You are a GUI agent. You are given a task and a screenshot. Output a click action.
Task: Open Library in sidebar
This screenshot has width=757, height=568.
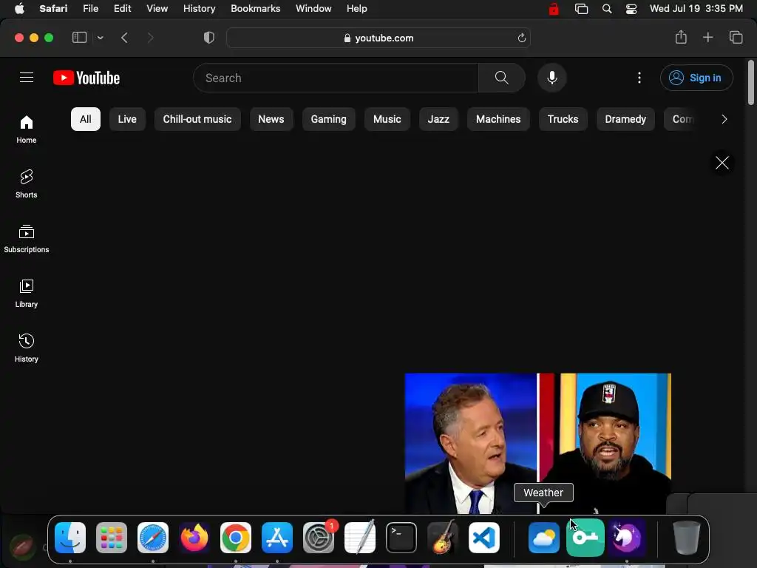(27, 293)
